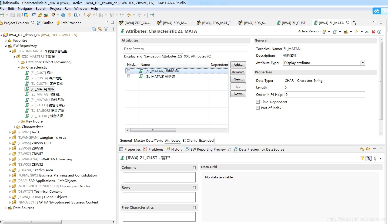The height and width of the screenshot is (224, 388).
Task: Expand the [ZBW61] test1 node
Action: (10, 132)
